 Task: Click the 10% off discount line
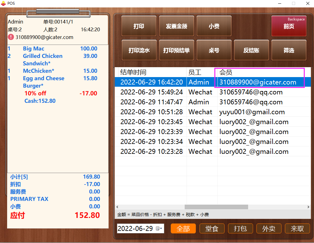(61, 93)
